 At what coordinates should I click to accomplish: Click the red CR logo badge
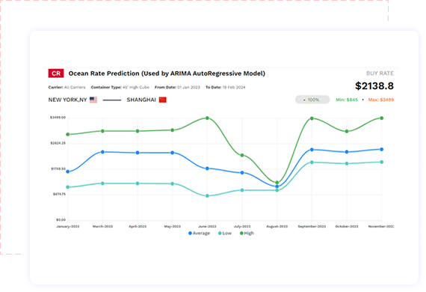coord(56,73)
